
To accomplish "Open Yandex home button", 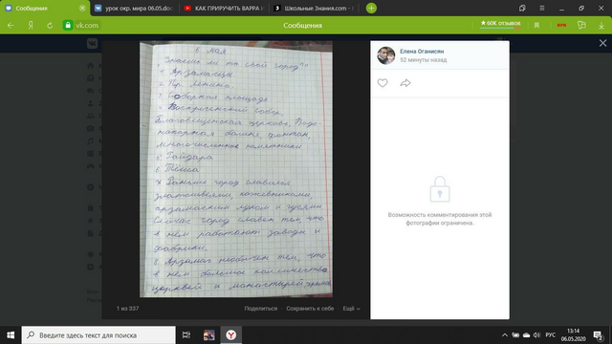I will [31, 26].
